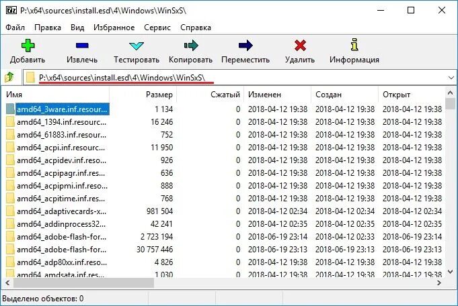The width and height of the screenshot is (458, 306).
Task: Select the amd64_addinprocess32... file name
Action: pyautogui.click(x=61, y=224)
